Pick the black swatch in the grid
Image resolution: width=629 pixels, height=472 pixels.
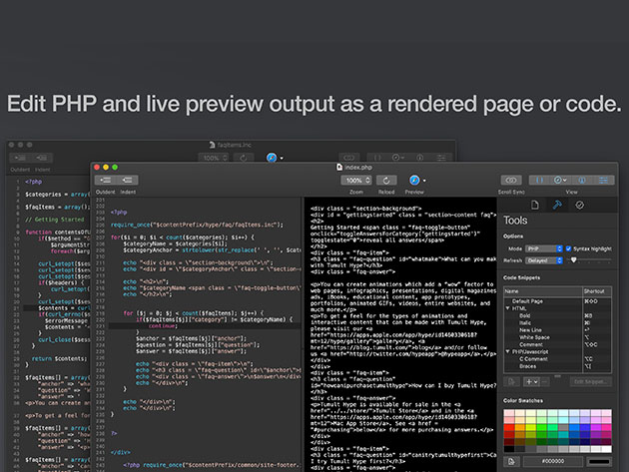(x=509, y=449)
